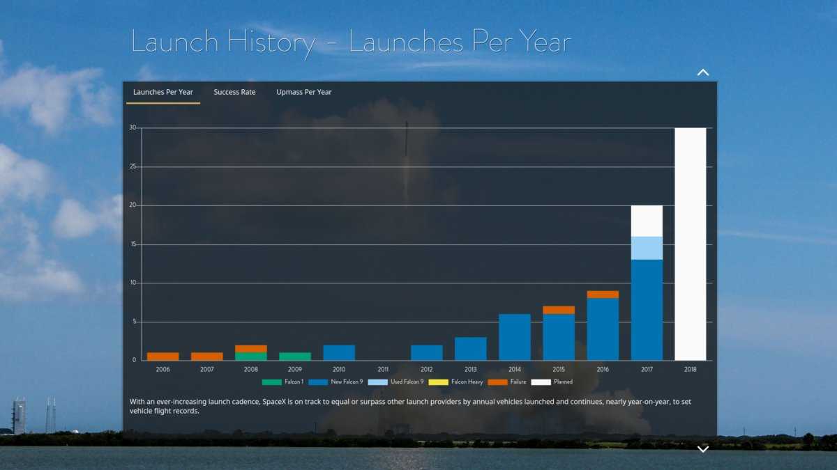The width and height of the screenshot is (837, 470).
Task: Select the 2018 planned bar
Action: click(691, 244)
